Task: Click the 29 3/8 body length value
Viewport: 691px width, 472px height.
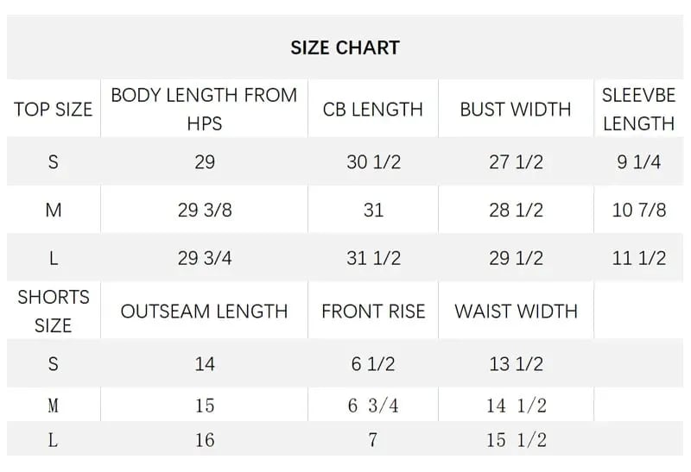Action: coord(204,210)
